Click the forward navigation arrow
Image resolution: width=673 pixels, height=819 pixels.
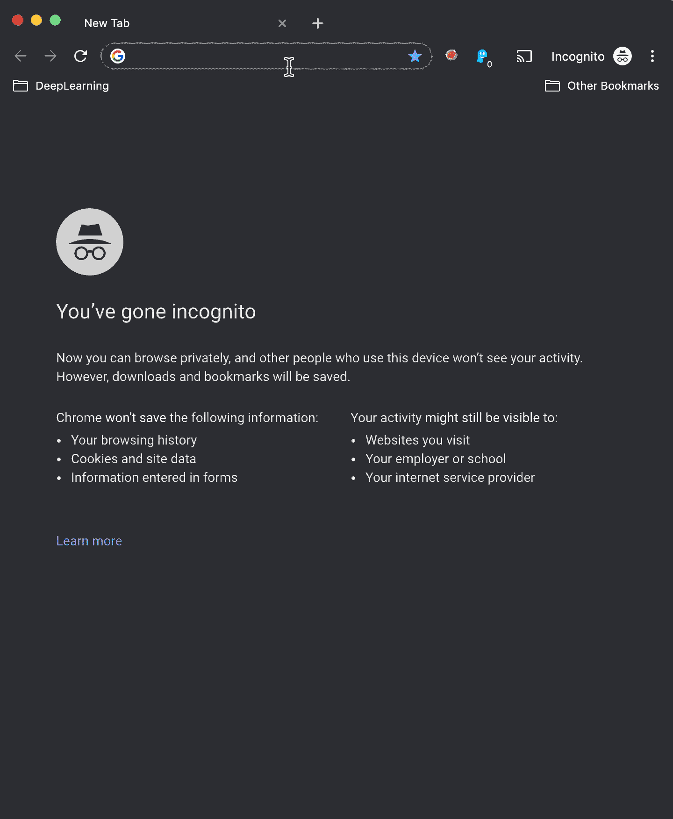click(x=50, y=56)
